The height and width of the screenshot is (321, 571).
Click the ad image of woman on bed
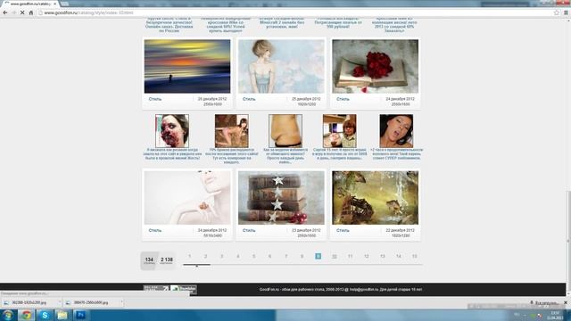click(x=232, y=131)
